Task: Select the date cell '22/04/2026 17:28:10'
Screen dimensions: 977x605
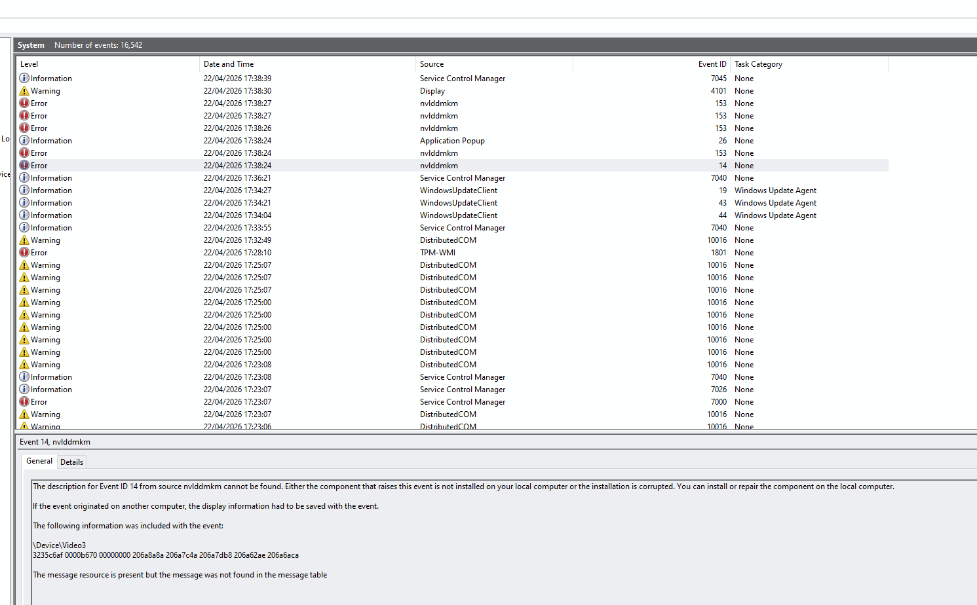Action: coord(237,253)
